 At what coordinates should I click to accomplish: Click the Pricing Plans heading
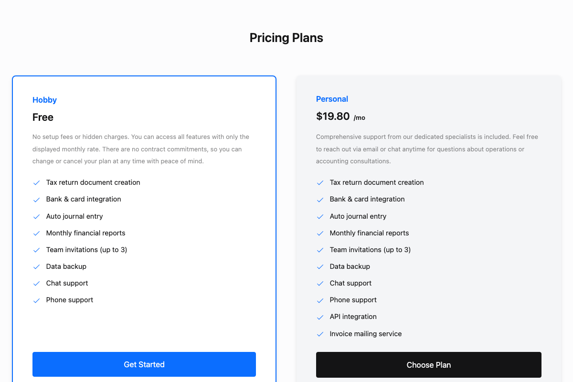286,38
